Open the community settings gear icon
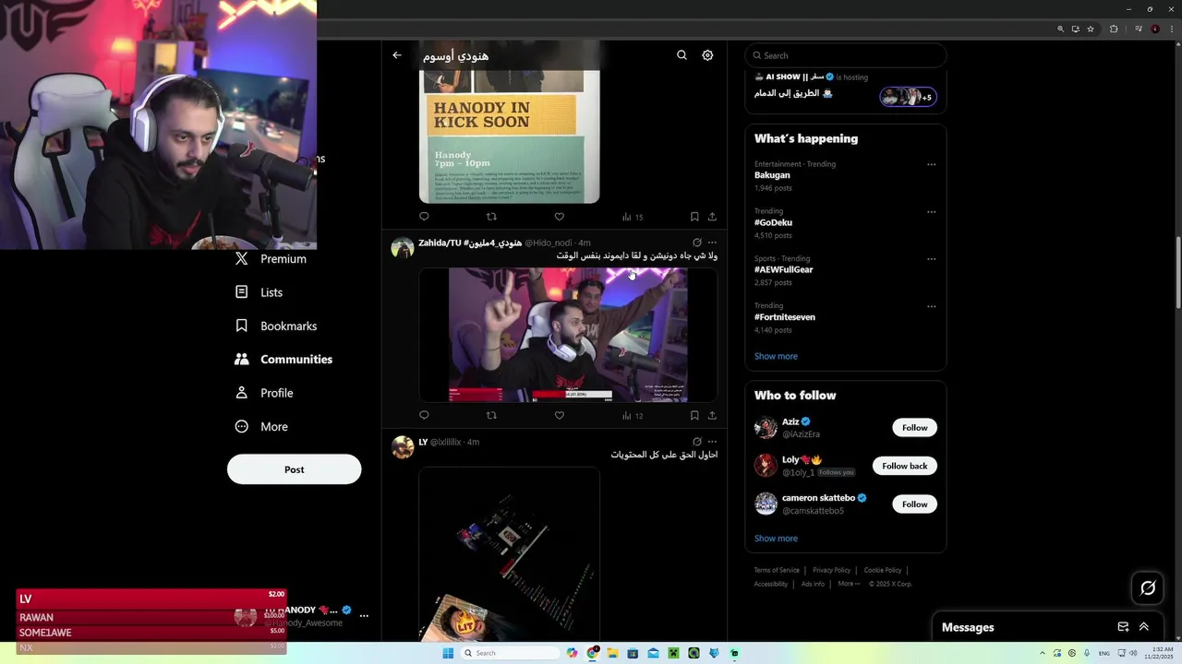 [707, 55]
